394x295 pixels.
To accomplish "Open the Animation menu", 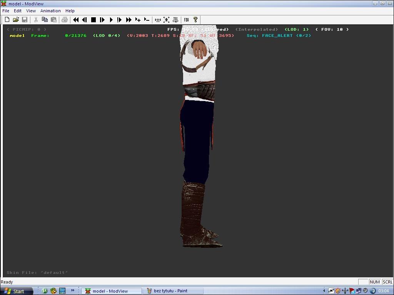I will (x=50, y=11).
